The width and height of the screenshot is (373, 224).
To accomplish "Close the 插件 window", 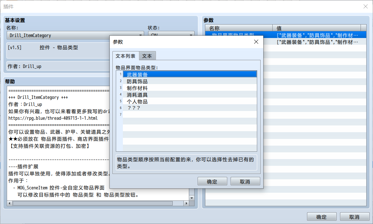I will point(366,6).
